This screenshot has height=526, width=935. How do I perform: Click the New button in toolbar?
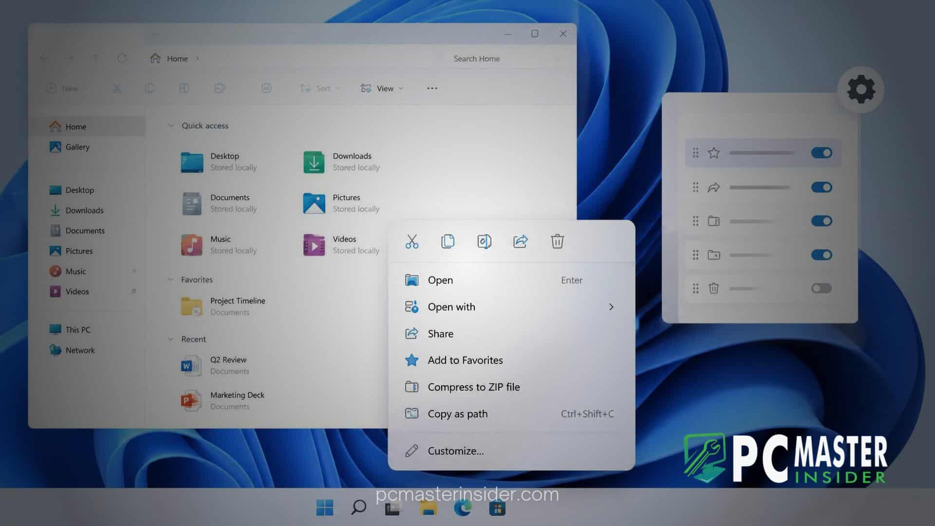67,88
